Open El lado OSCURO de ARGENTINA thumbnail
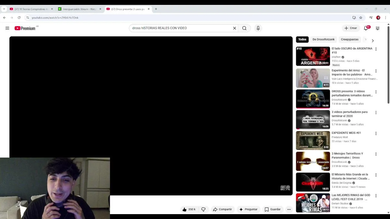 (313, 56)
